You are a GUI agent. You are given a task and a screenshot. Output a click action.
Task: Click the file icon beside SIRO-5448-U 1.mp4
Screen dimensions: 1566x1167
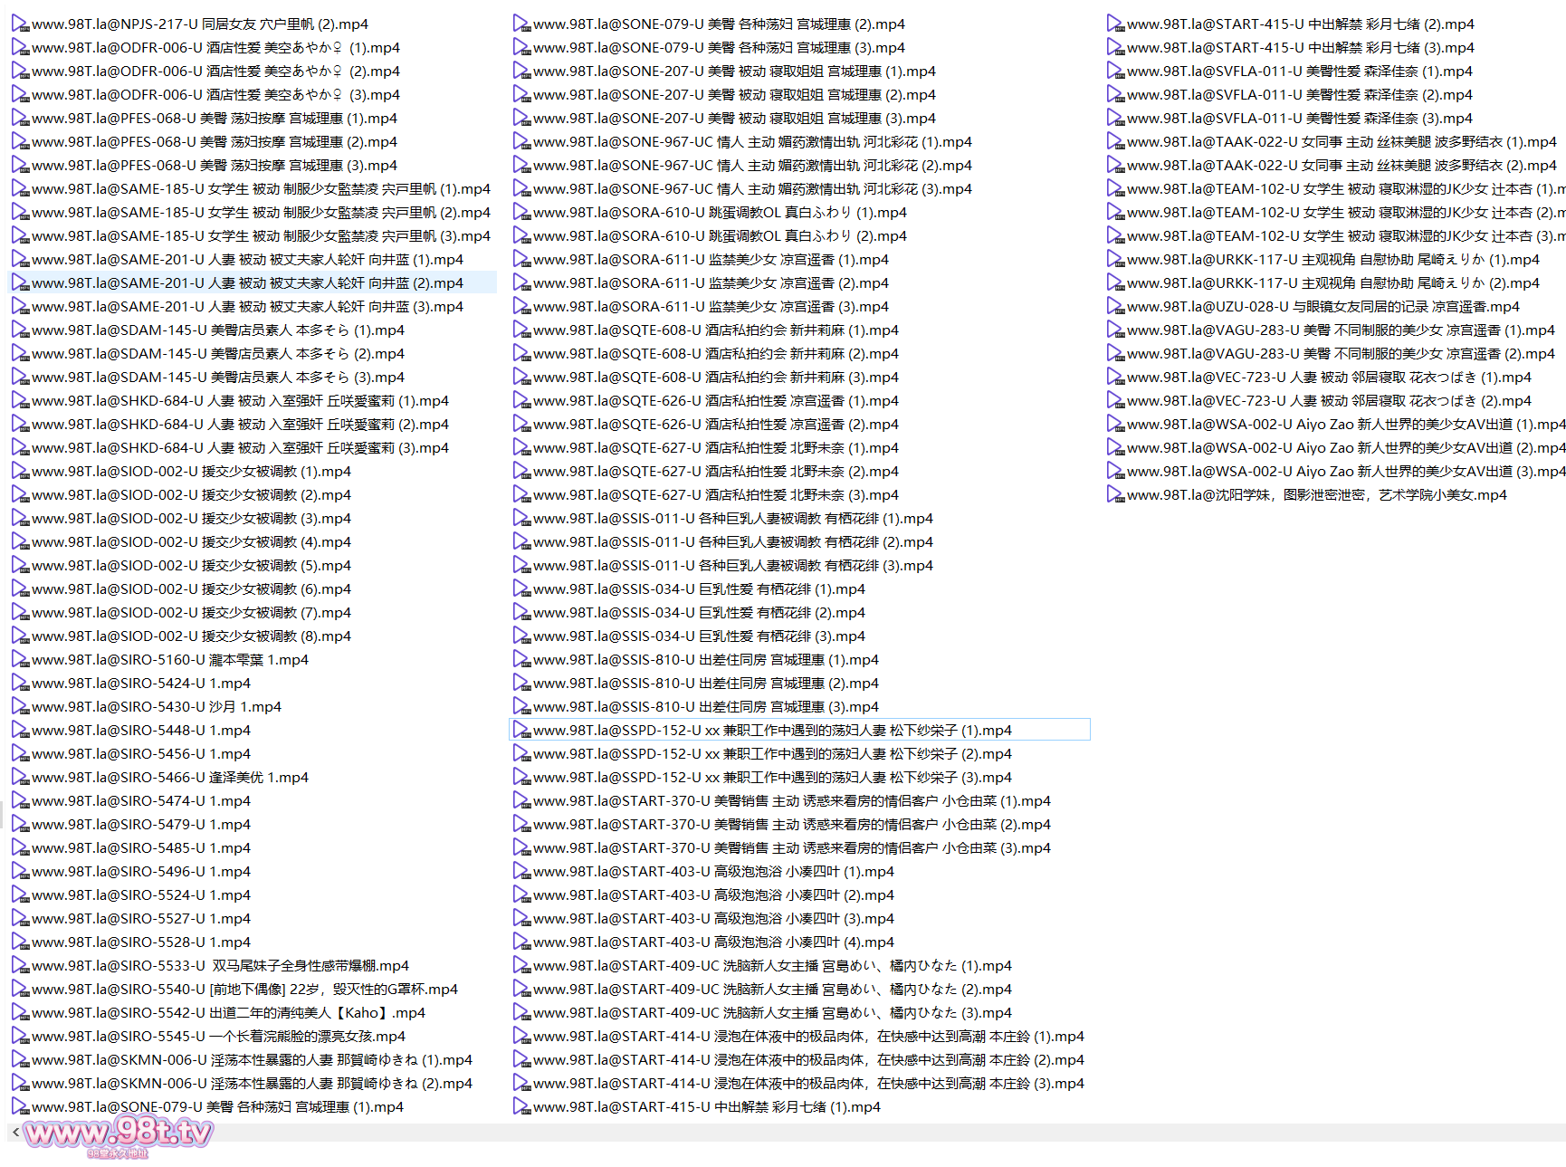tap(20, 731)
